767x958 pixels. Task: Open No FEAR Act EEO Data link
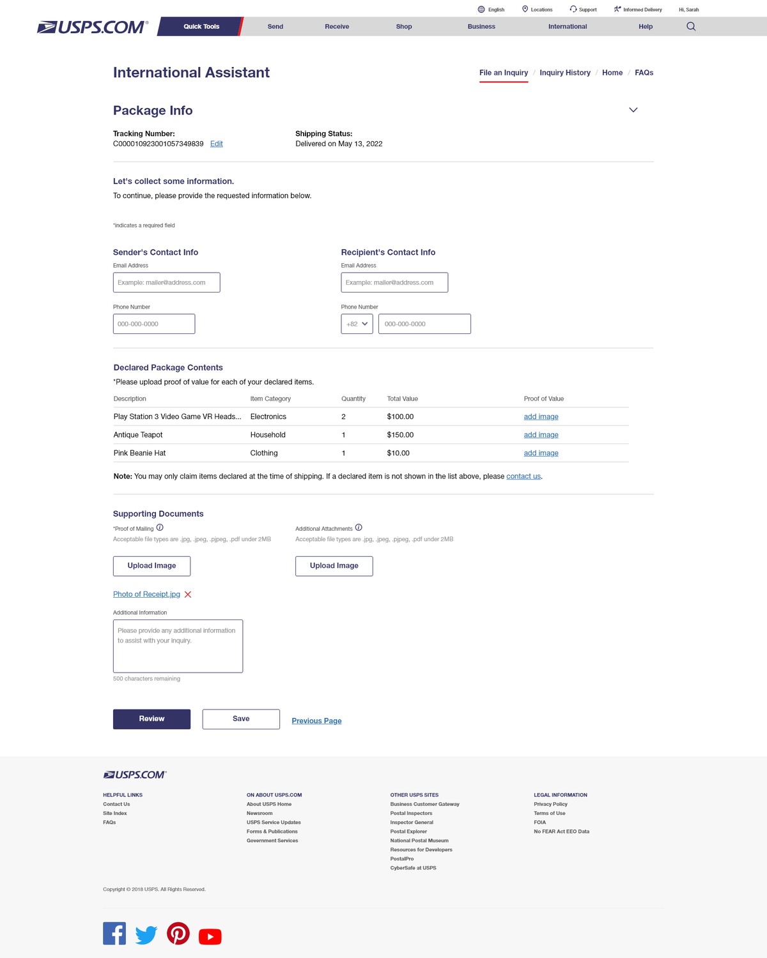pyautogui.click(x=562, y=832)
